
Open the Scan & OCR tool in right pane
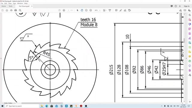pos(190,61)
